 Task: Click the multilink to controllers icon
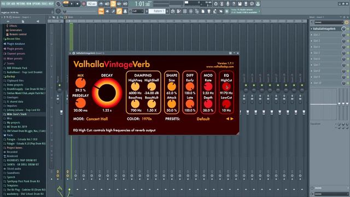[125, 11]
